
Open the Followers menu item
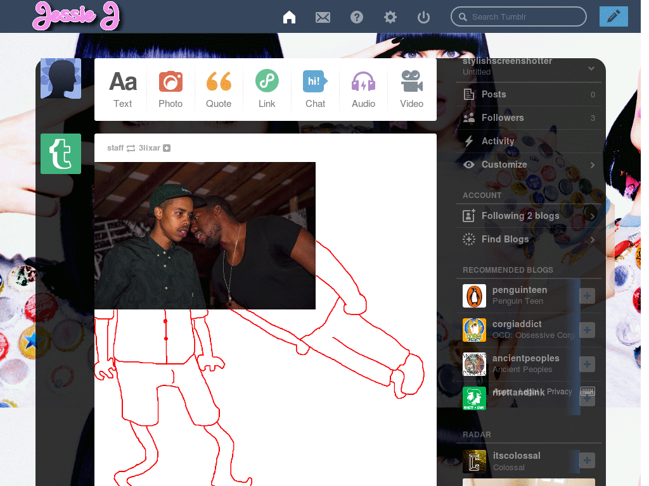tap(529, 118)
